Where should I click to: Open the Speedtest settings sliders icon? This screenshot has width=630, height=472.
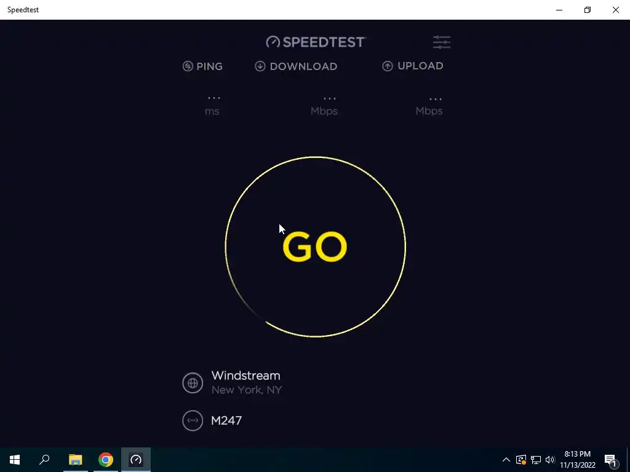pos(442,42)
